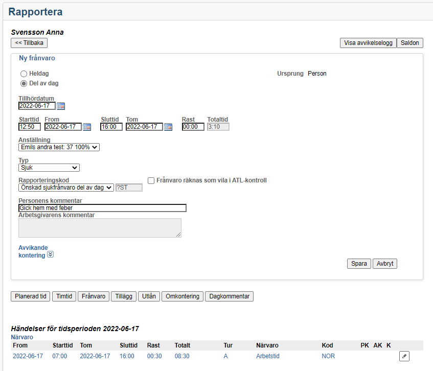Switch to the Planerad tid tab

[31, 296]
